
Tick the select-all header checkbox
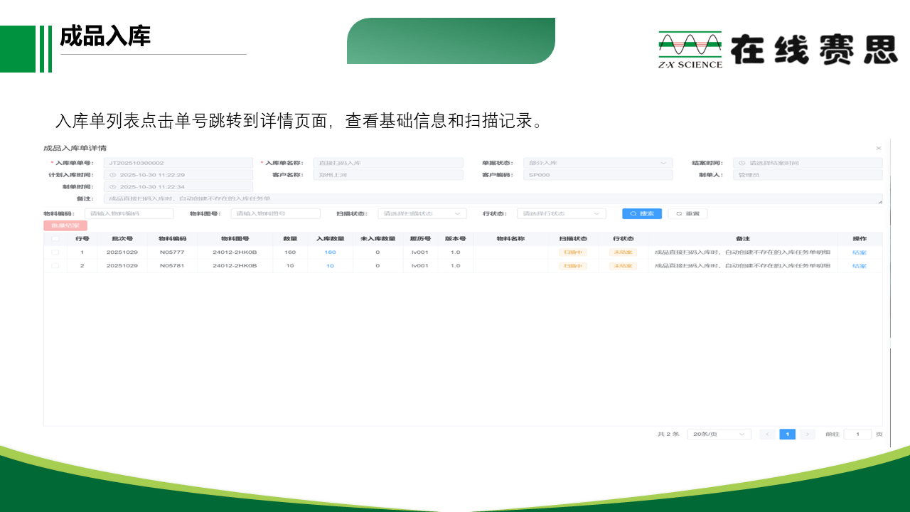[55, 238]
